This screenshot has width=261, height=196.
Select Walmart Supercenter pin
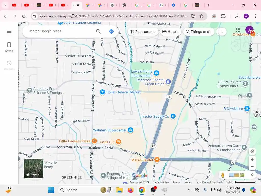[x=130, y=130]
